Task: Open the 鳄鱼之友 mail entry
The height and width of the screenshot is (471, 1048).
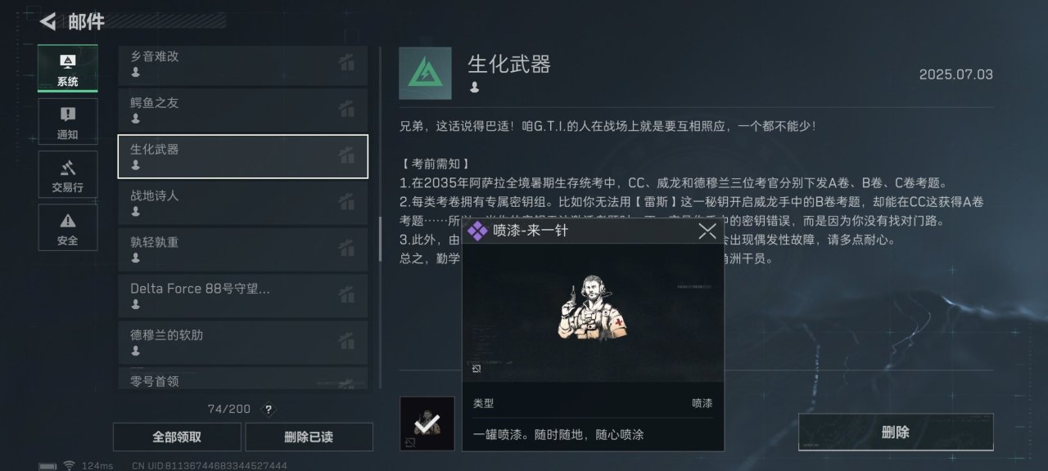Action: coord(243,110)
